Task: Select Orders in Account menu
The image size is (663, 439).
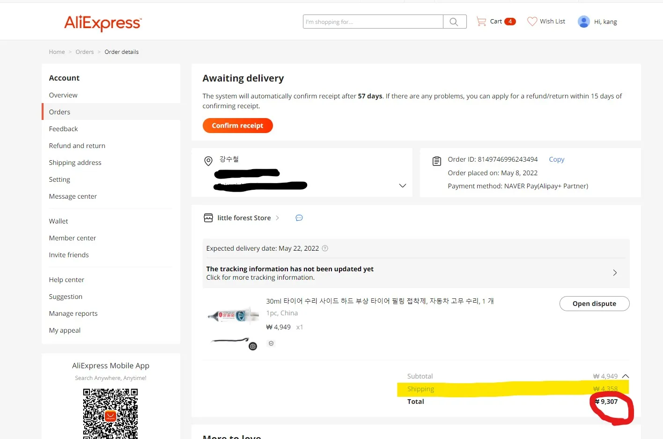Action: coord(59,112)
